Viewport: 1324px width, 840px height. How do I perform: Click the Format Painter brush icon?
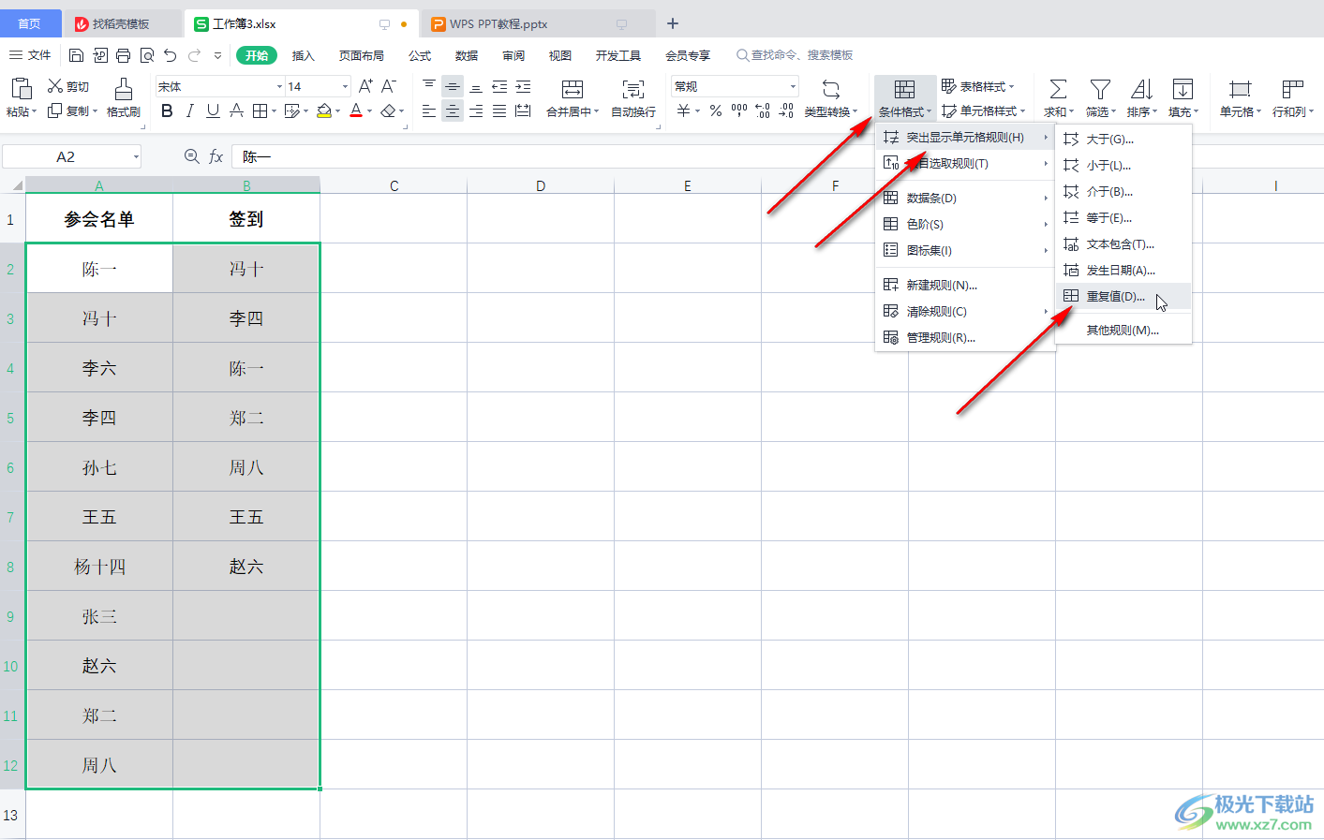(123, 89)
